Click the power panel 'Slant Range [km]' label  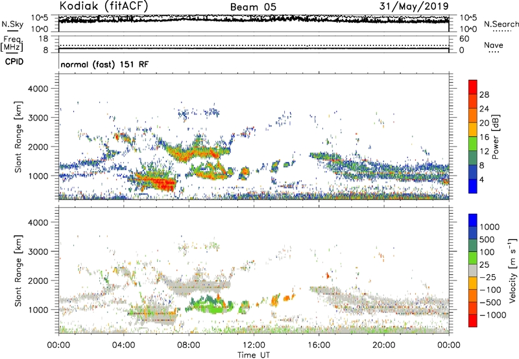[x=19, y=137]
